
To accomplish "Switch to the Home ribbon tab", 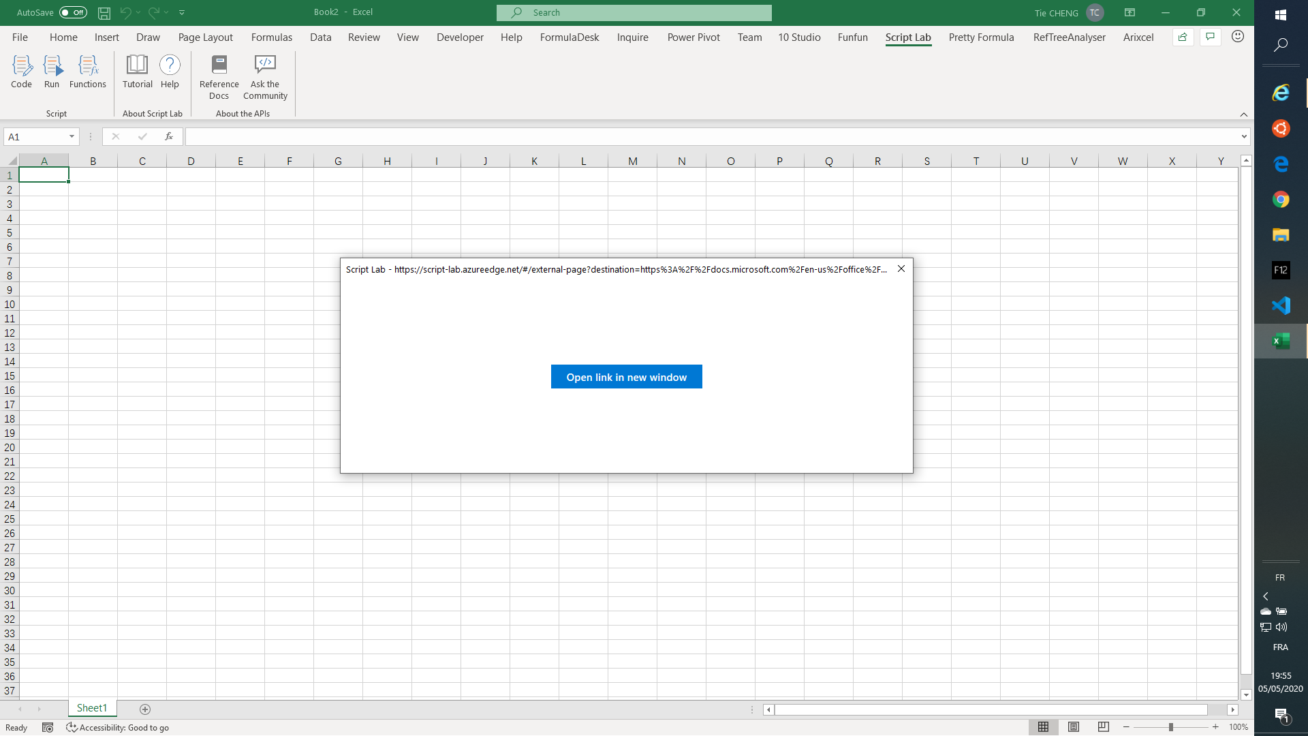I will click(x=63, y=37).
